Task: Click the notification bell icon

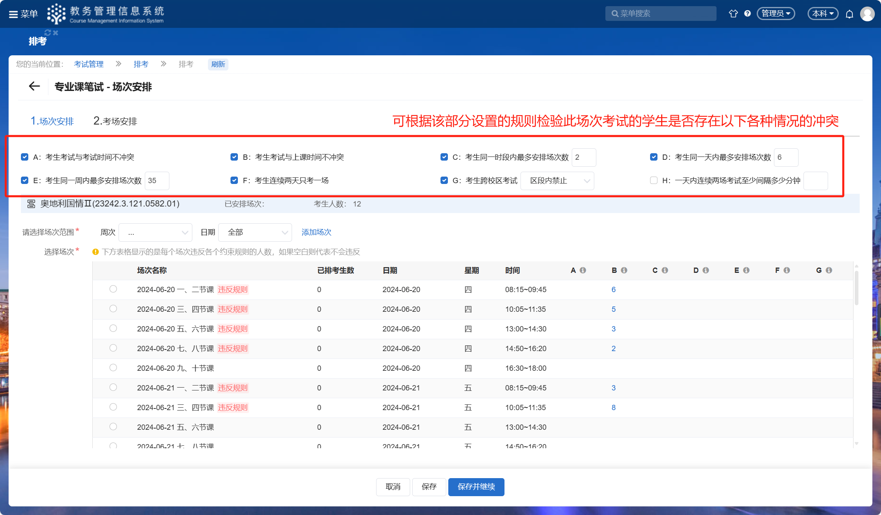Action: [849, 14]
